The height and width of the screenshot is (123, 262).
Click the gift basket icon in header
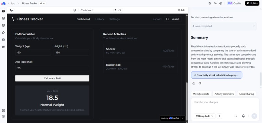click(x=210, y=3)
